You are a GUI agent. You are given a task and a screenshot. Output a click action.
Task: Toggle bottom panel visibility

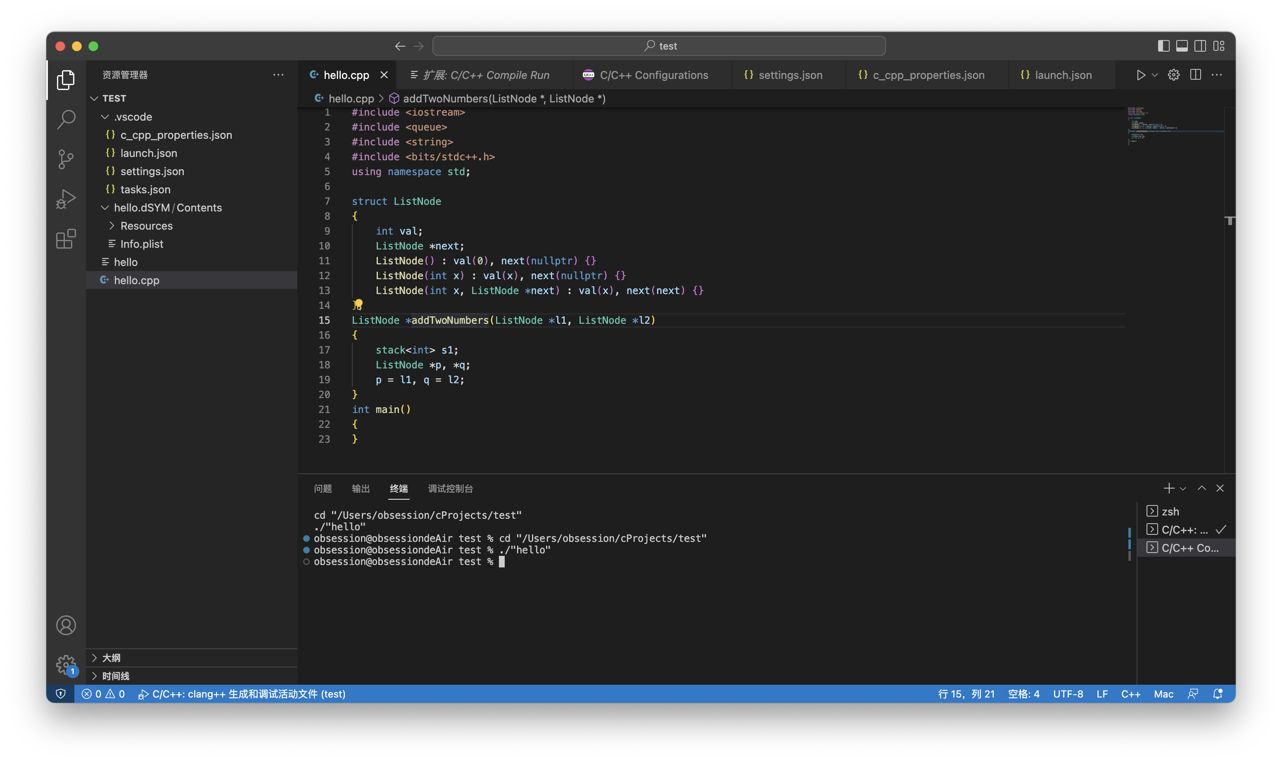click(x=1182, y=46)
